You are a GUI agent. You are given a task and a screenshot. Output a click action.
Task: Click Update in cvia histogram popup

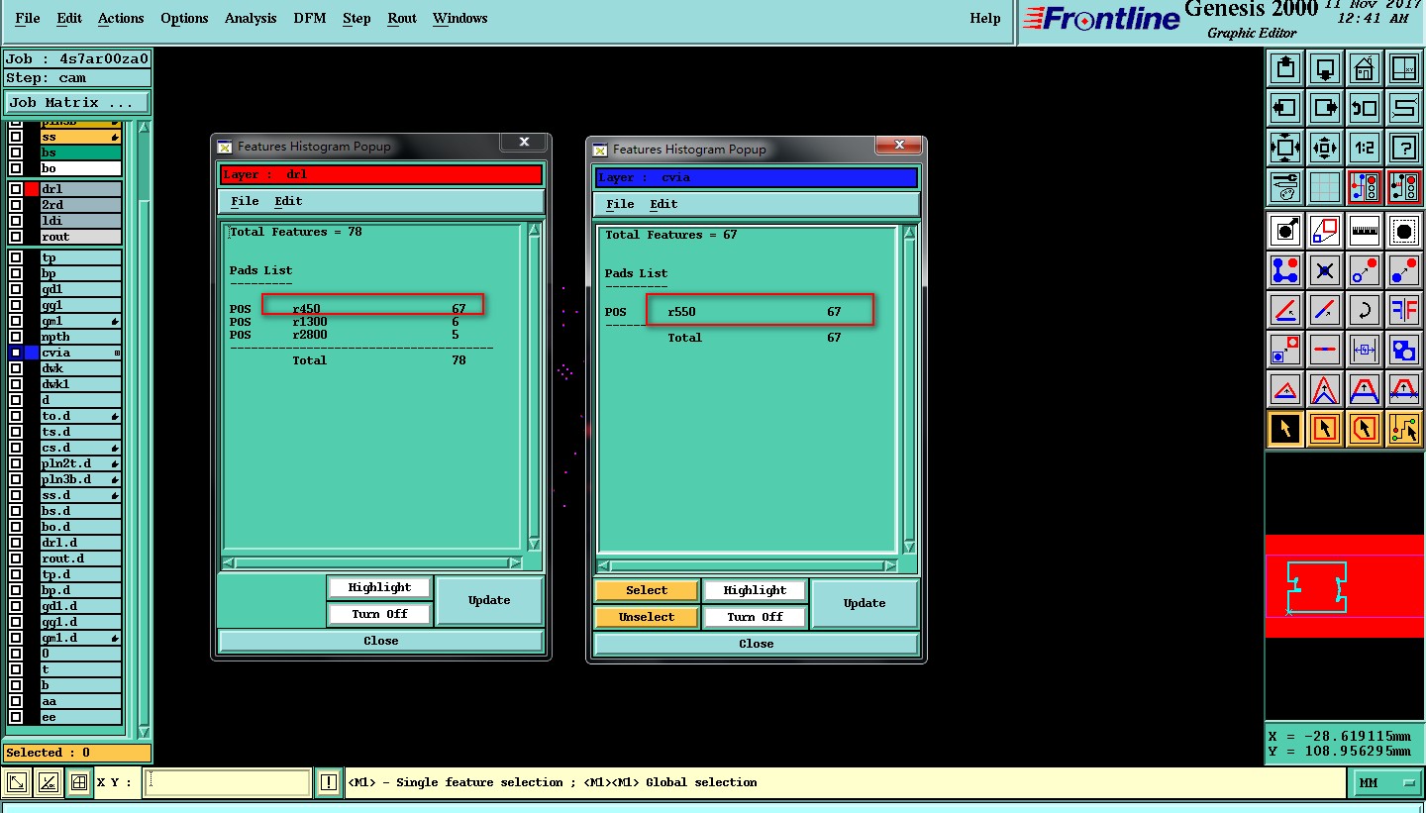[865, 603]
